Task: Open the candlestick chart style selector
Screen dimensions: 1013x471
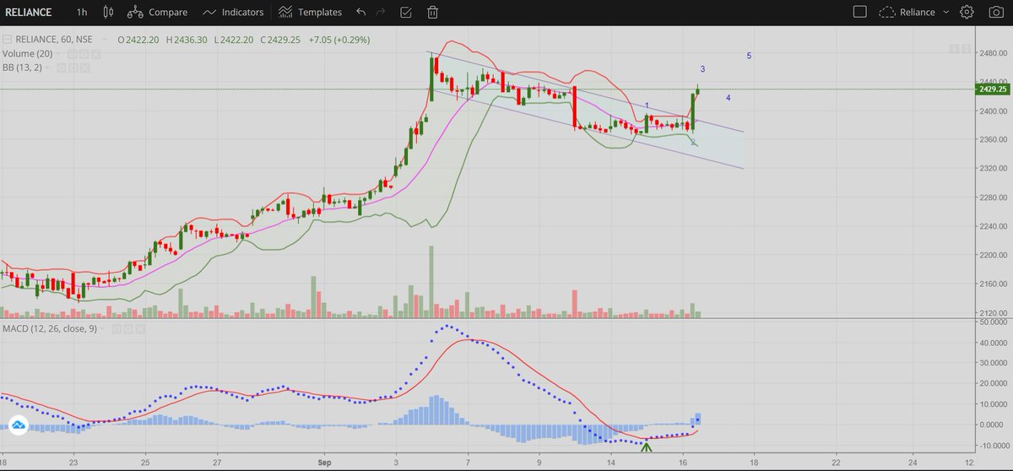Action: tap(107, 12)
